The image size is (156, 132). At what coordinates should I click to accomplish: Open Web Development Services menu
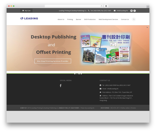[x=108, y=19]
